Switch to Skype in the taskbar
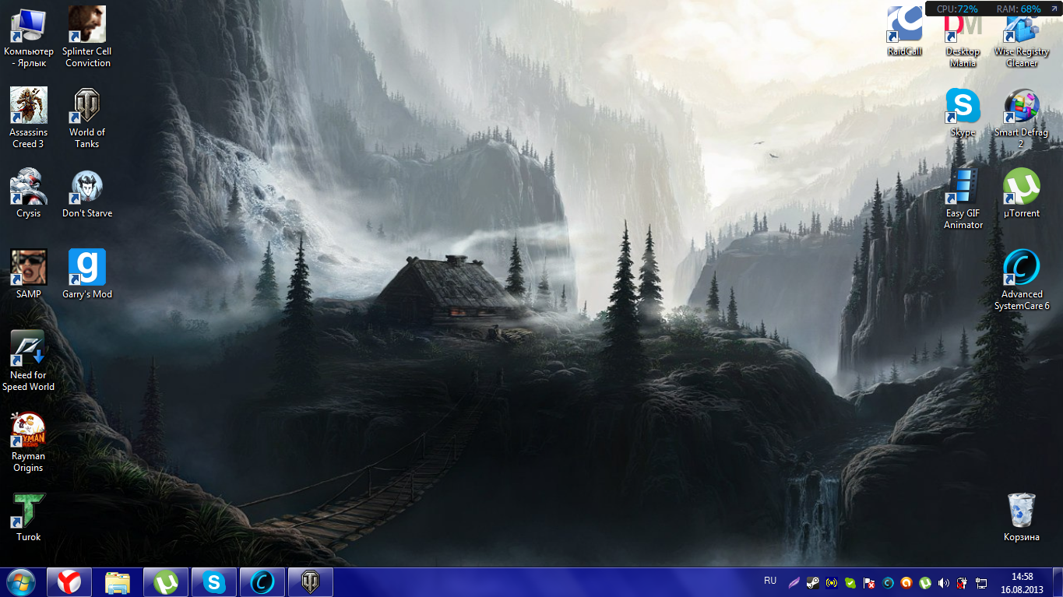Image resolution: width=1063 pixels, height=597 pixels. pos(214,582)
